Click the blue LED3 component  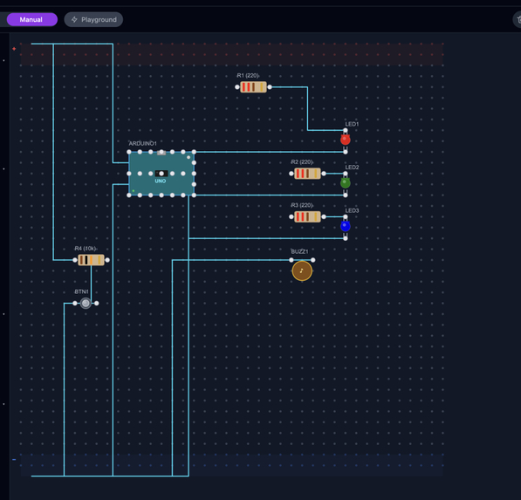(x=346, y=226)
